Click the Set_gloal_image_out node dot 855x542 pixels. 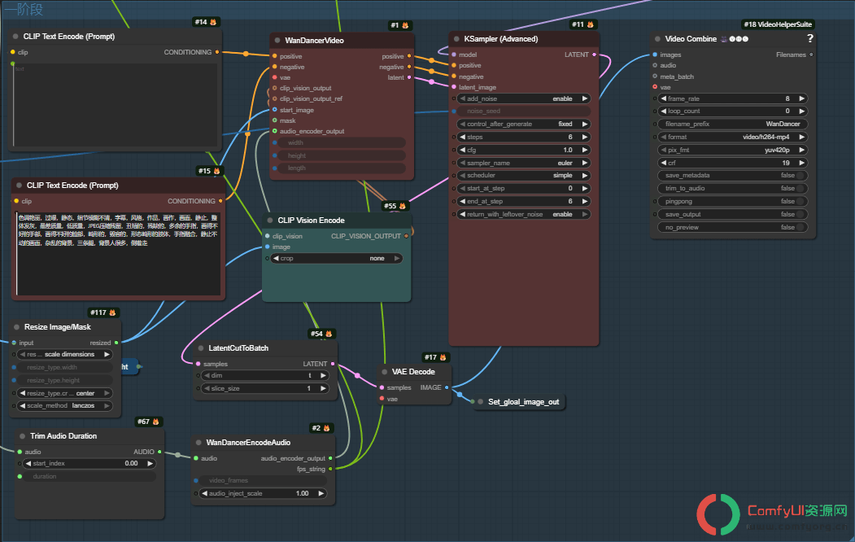[x=481, y=402]
